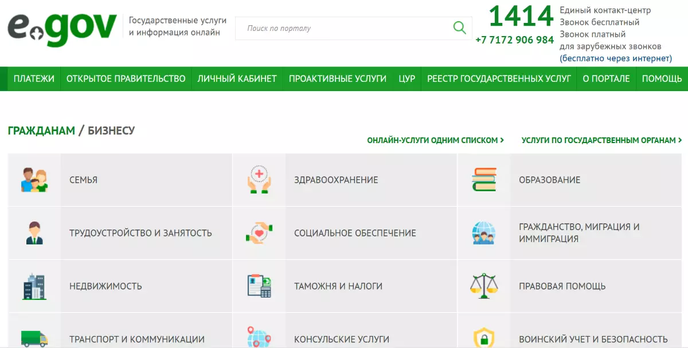This screenshot has height=348, width=688.
Task: Switch to the БИЗНЕСУ view
Action: pos(111,130)
